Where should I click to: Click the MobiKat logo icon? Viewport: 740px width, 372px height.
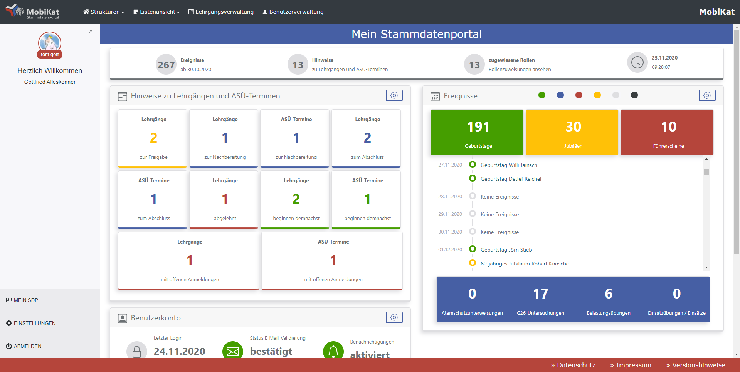coord(15,11)
